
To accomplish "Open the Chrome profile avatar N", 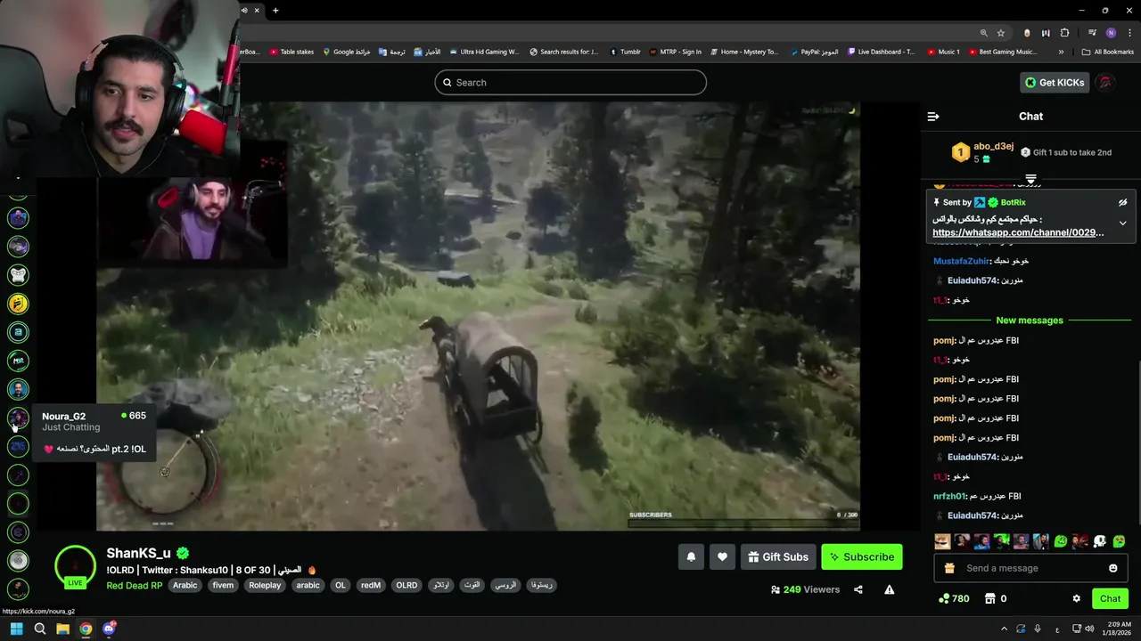I will pos(1111,33).
